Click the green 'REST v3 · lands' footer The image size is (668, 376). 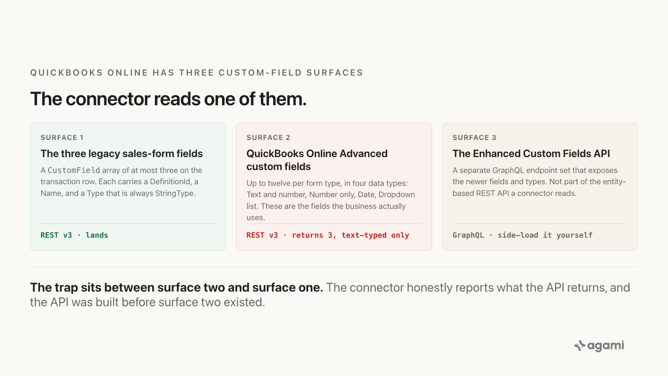pos(74,235)
